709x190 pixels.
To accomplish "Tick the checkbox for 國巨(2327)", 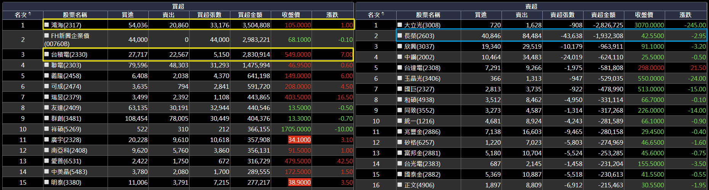I will pyautogui.click(x=400, y=89).
